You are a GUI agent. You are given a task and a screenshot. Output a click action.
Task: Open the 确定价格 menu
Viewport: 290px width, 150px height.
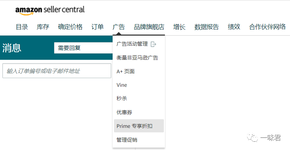coord(70,27)
